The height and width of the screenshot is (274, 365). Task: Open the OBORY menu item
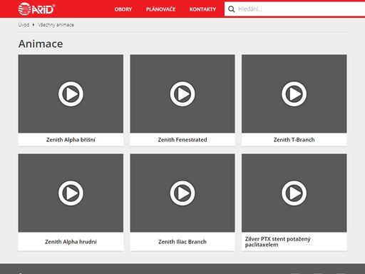point(123,9)
